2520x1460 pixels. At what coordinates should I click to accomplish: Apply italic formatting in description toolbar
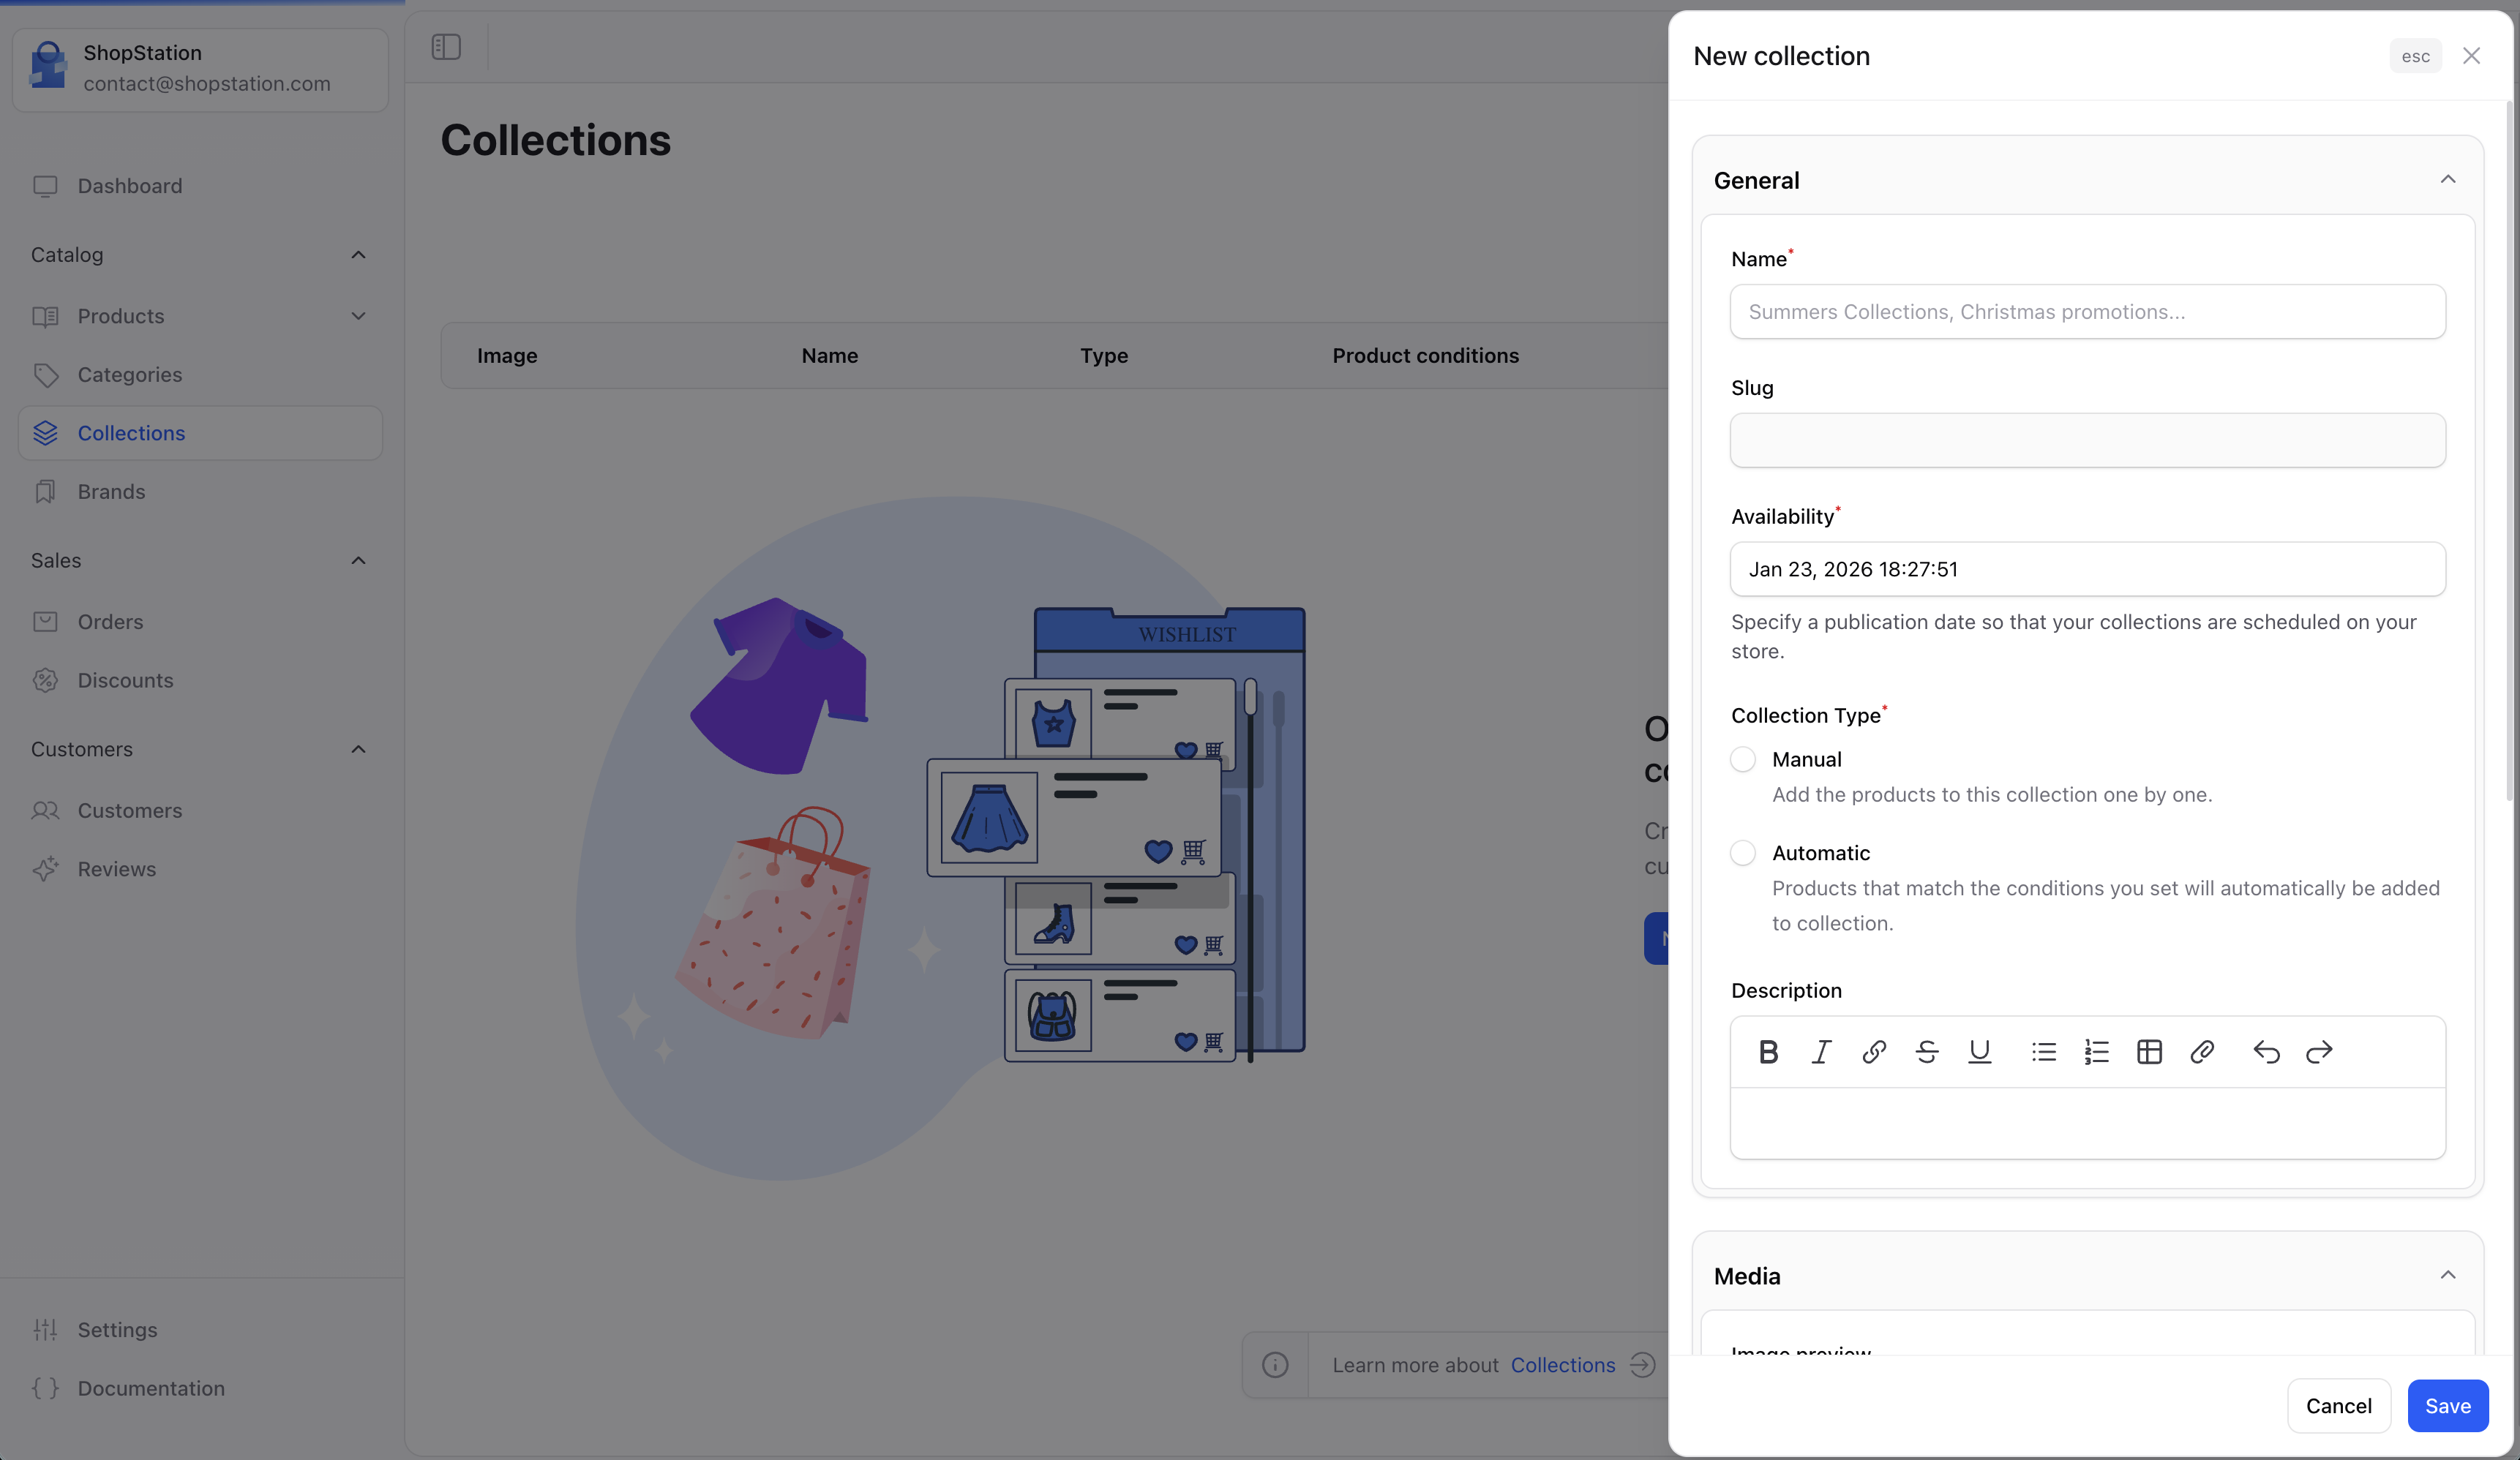1821,1052
